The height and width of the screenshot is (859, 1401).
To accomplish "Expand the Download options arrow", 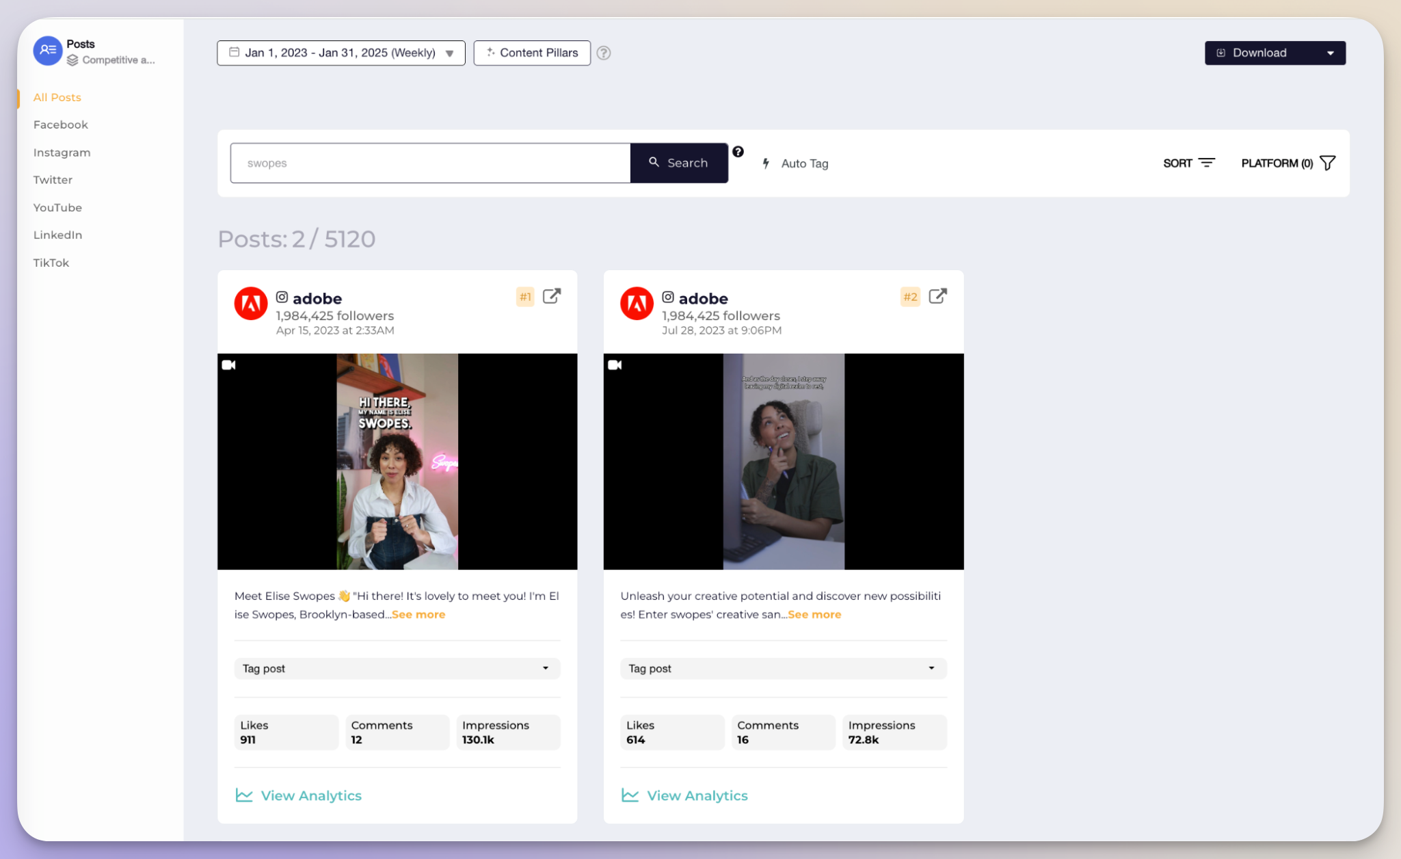I will 1331,53.
